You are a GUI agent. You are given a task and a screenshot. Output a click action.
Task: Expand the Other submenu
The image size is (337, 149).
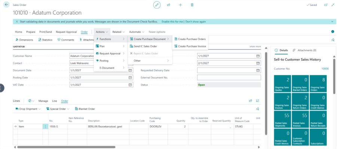click(150, 61)
